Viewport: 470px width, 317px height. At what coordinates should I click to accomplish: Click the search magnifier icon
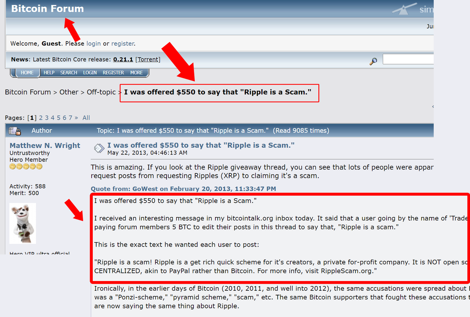[373, 61]
